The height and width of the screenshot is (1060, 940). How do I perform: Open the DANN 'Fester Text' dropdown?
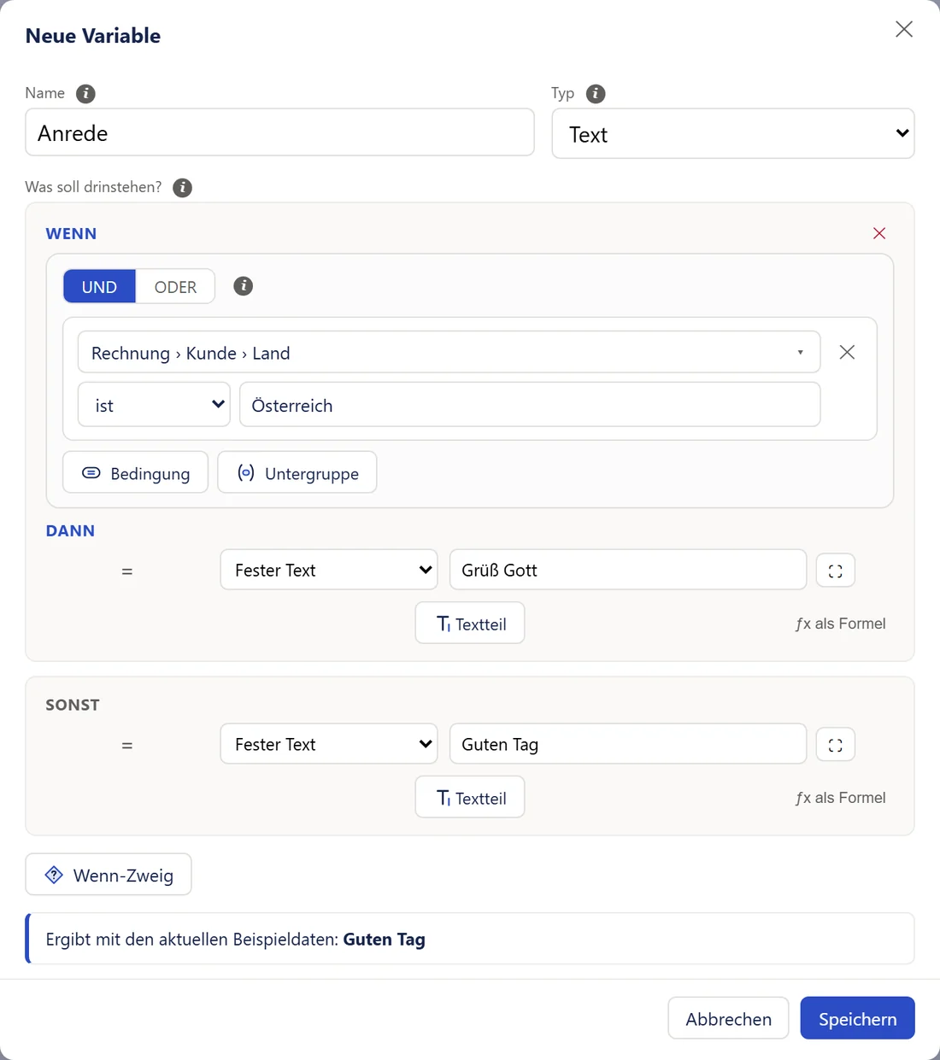329,570
